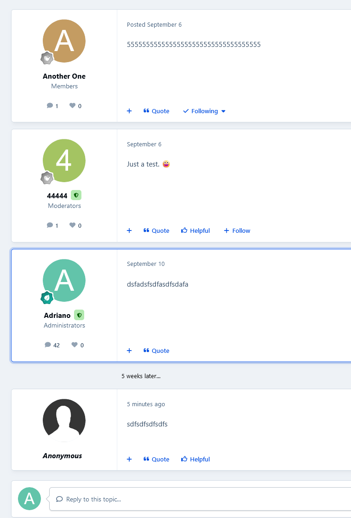Open the Another One profile name link

point(64,76)
